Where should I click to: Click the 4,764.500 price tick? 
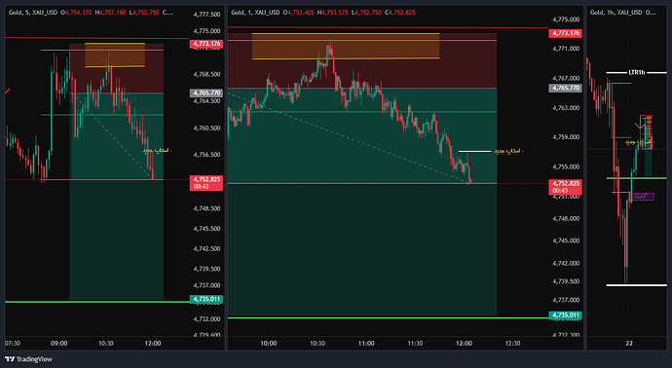pos(207,101)
